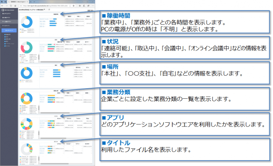Click the Edge column header in アプリ table
This screenshot has height=166, width=273.
(87, 119)
